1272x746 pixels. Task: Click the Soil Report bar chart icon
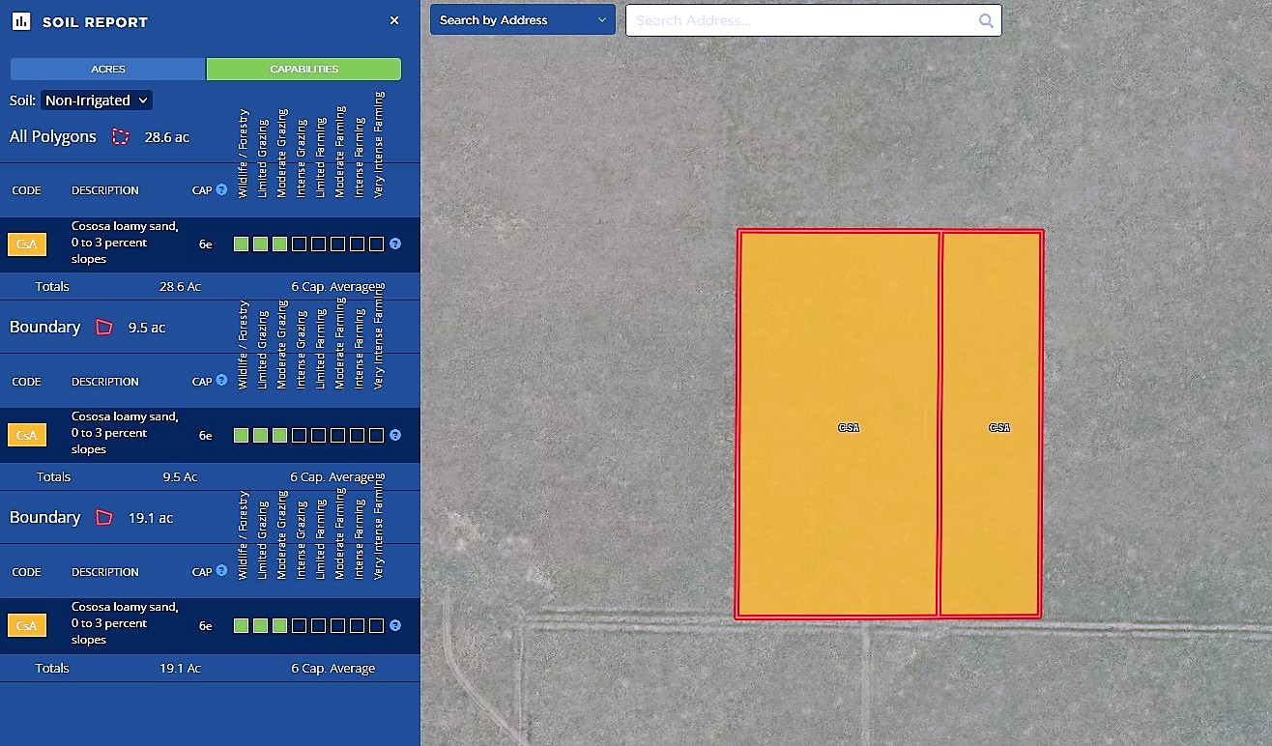pyautogui.click(x=21, y=21)
